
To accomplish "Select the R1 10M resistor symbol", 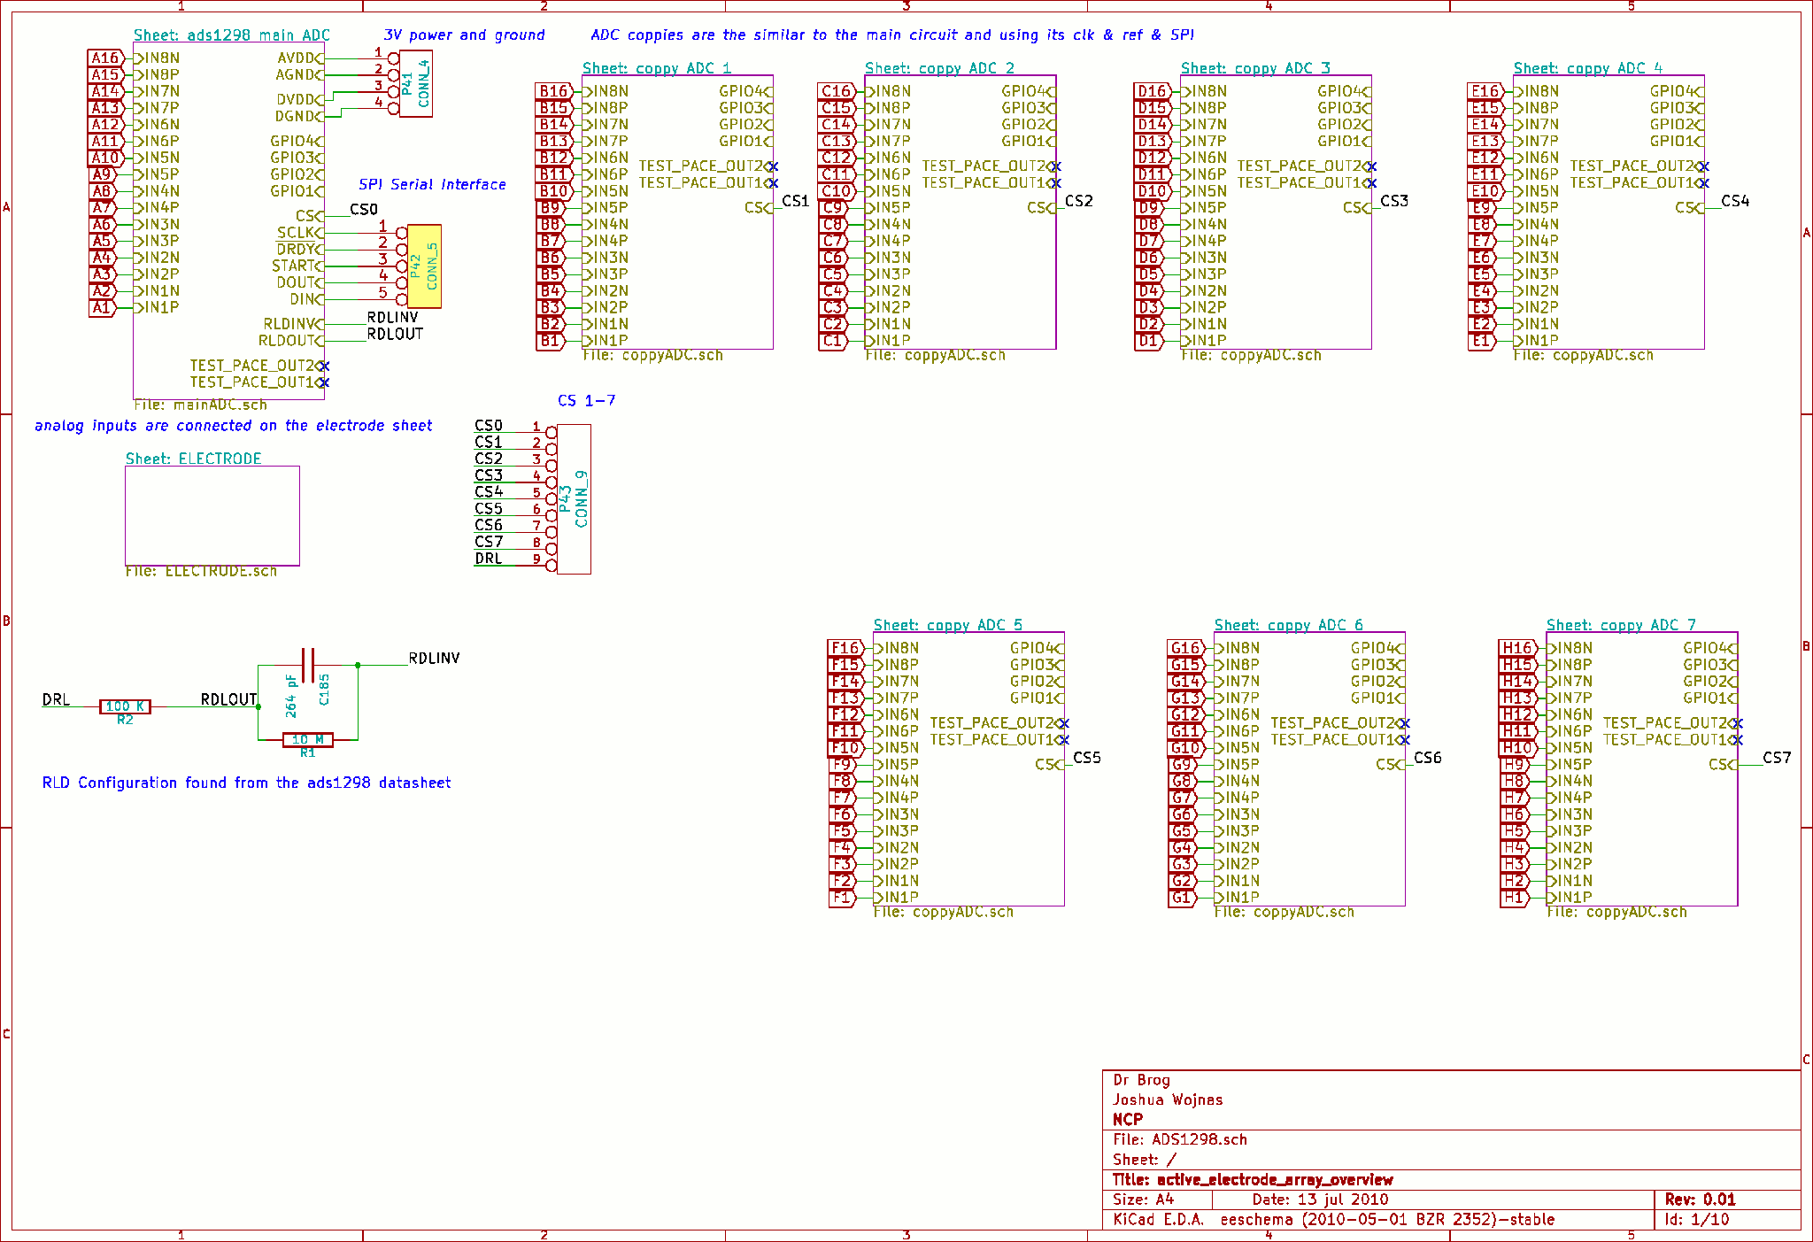I will [307, 739].
